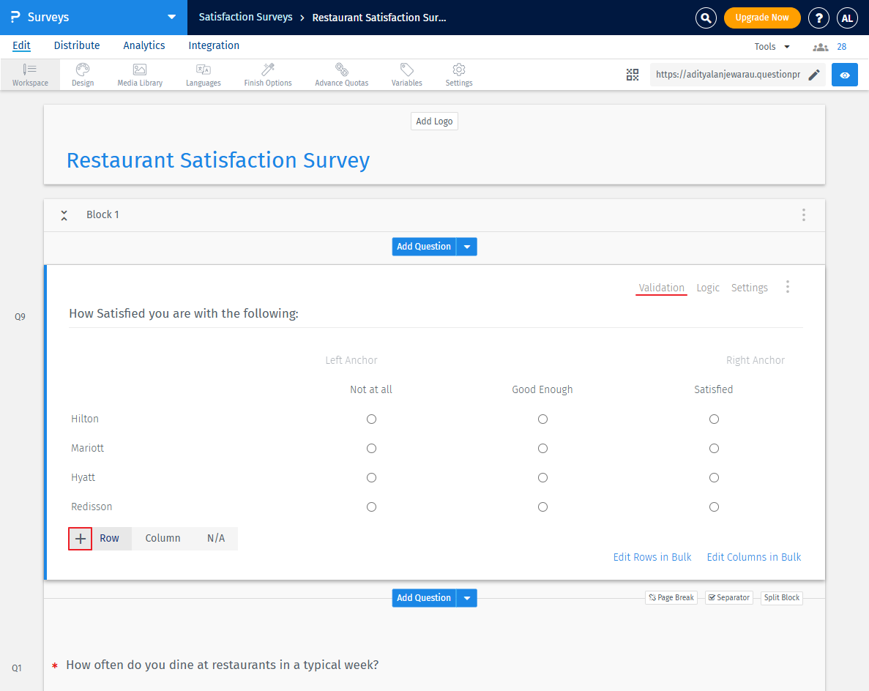Choose 'Good Enough' for Redisson
This screenshot has width=869, height=691.
542,507
